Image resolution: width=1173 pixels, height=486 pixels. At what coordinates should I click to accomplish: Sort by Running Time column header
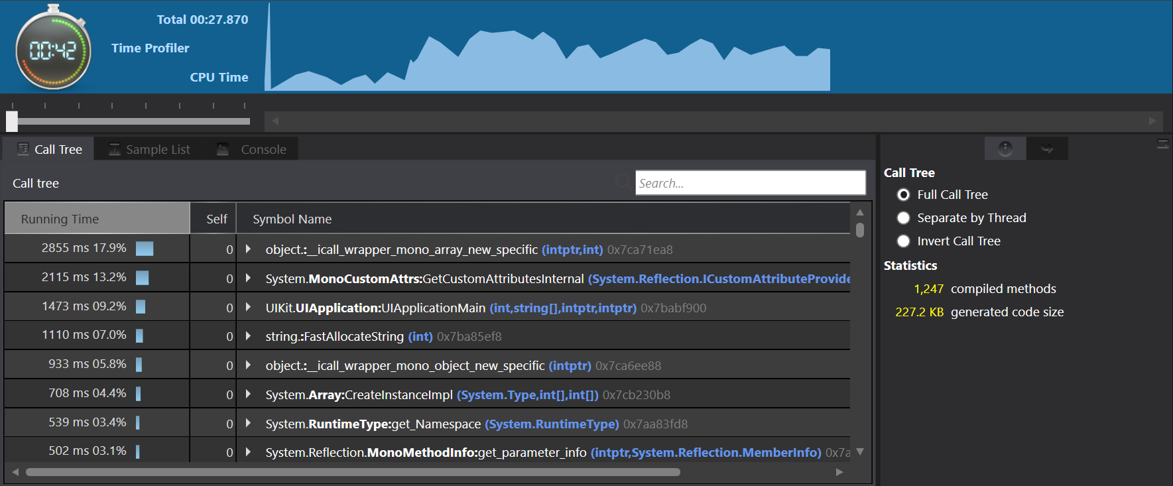click(x=97, y=219)
